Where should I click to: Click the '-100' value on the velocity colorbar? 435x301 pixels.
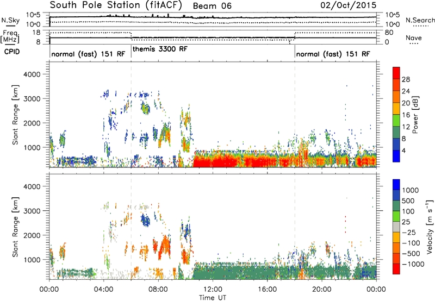411,243
